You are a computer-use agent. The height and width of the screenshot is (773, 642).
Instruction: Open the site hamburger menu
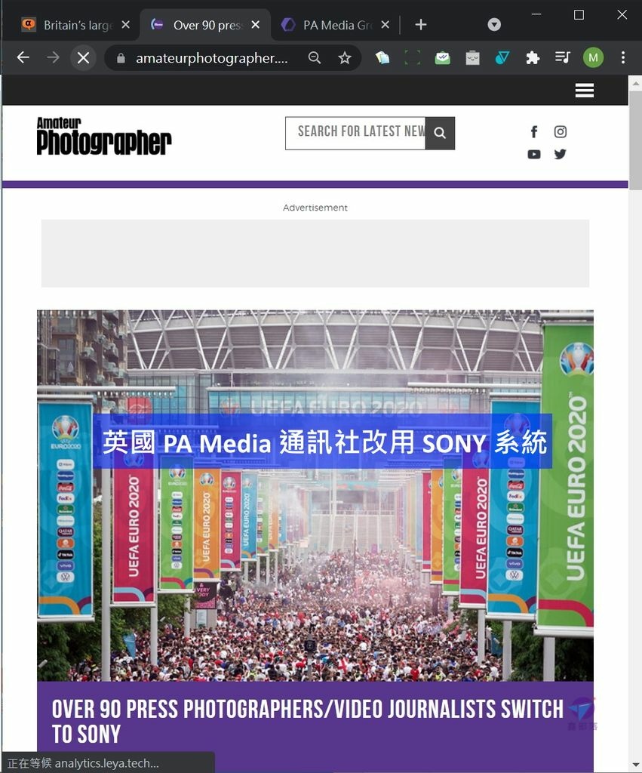585,91
